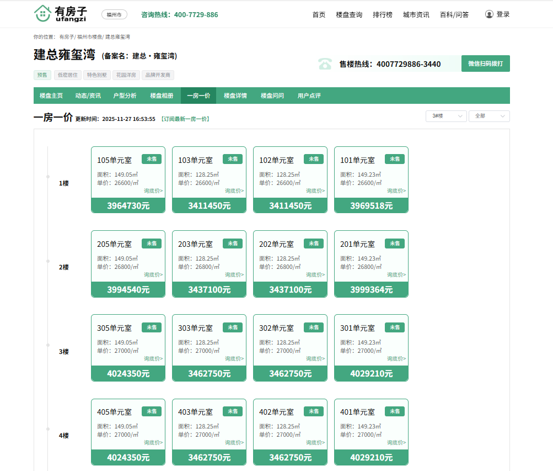Click the ufangzi house logo icon
This screenshot has width=553, height=471.
42,14
